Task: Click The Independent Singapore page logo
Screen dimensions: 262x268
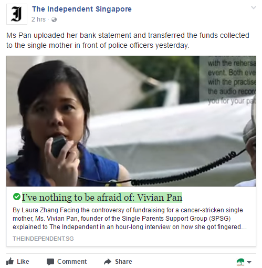Action: click(17, 14)
